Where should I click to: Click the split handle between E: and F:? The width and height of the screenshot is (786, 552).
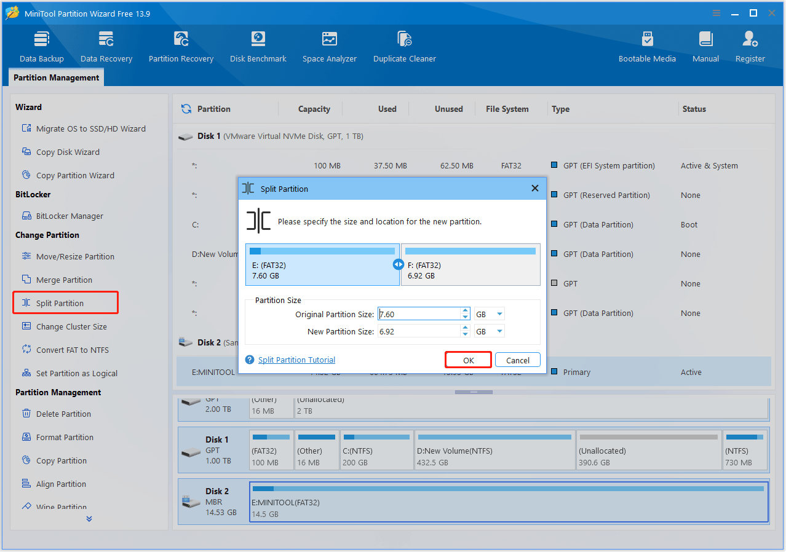pyautogui.click(x=398, y=265)
